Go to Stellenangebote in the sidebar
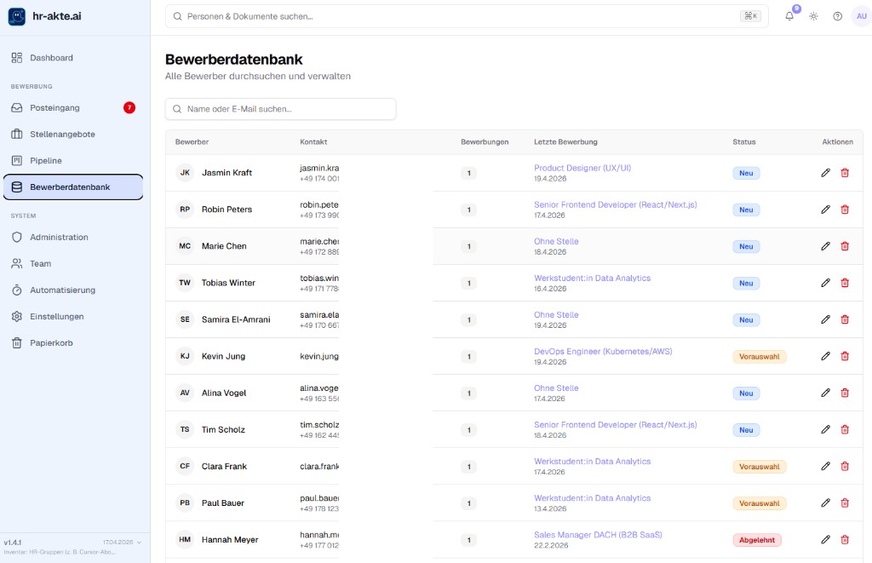 62,135
